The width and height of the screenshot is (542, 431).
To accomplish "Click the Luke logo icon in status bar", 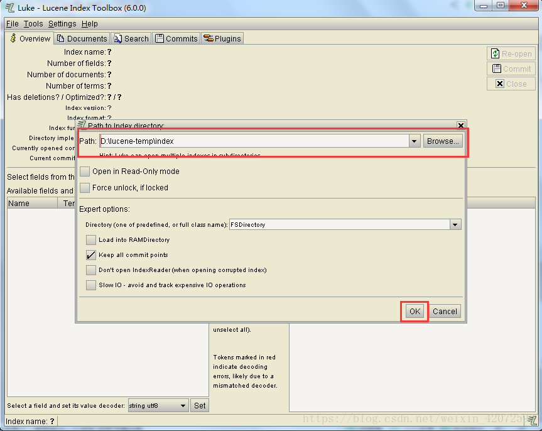I will (x=532, y=420).
